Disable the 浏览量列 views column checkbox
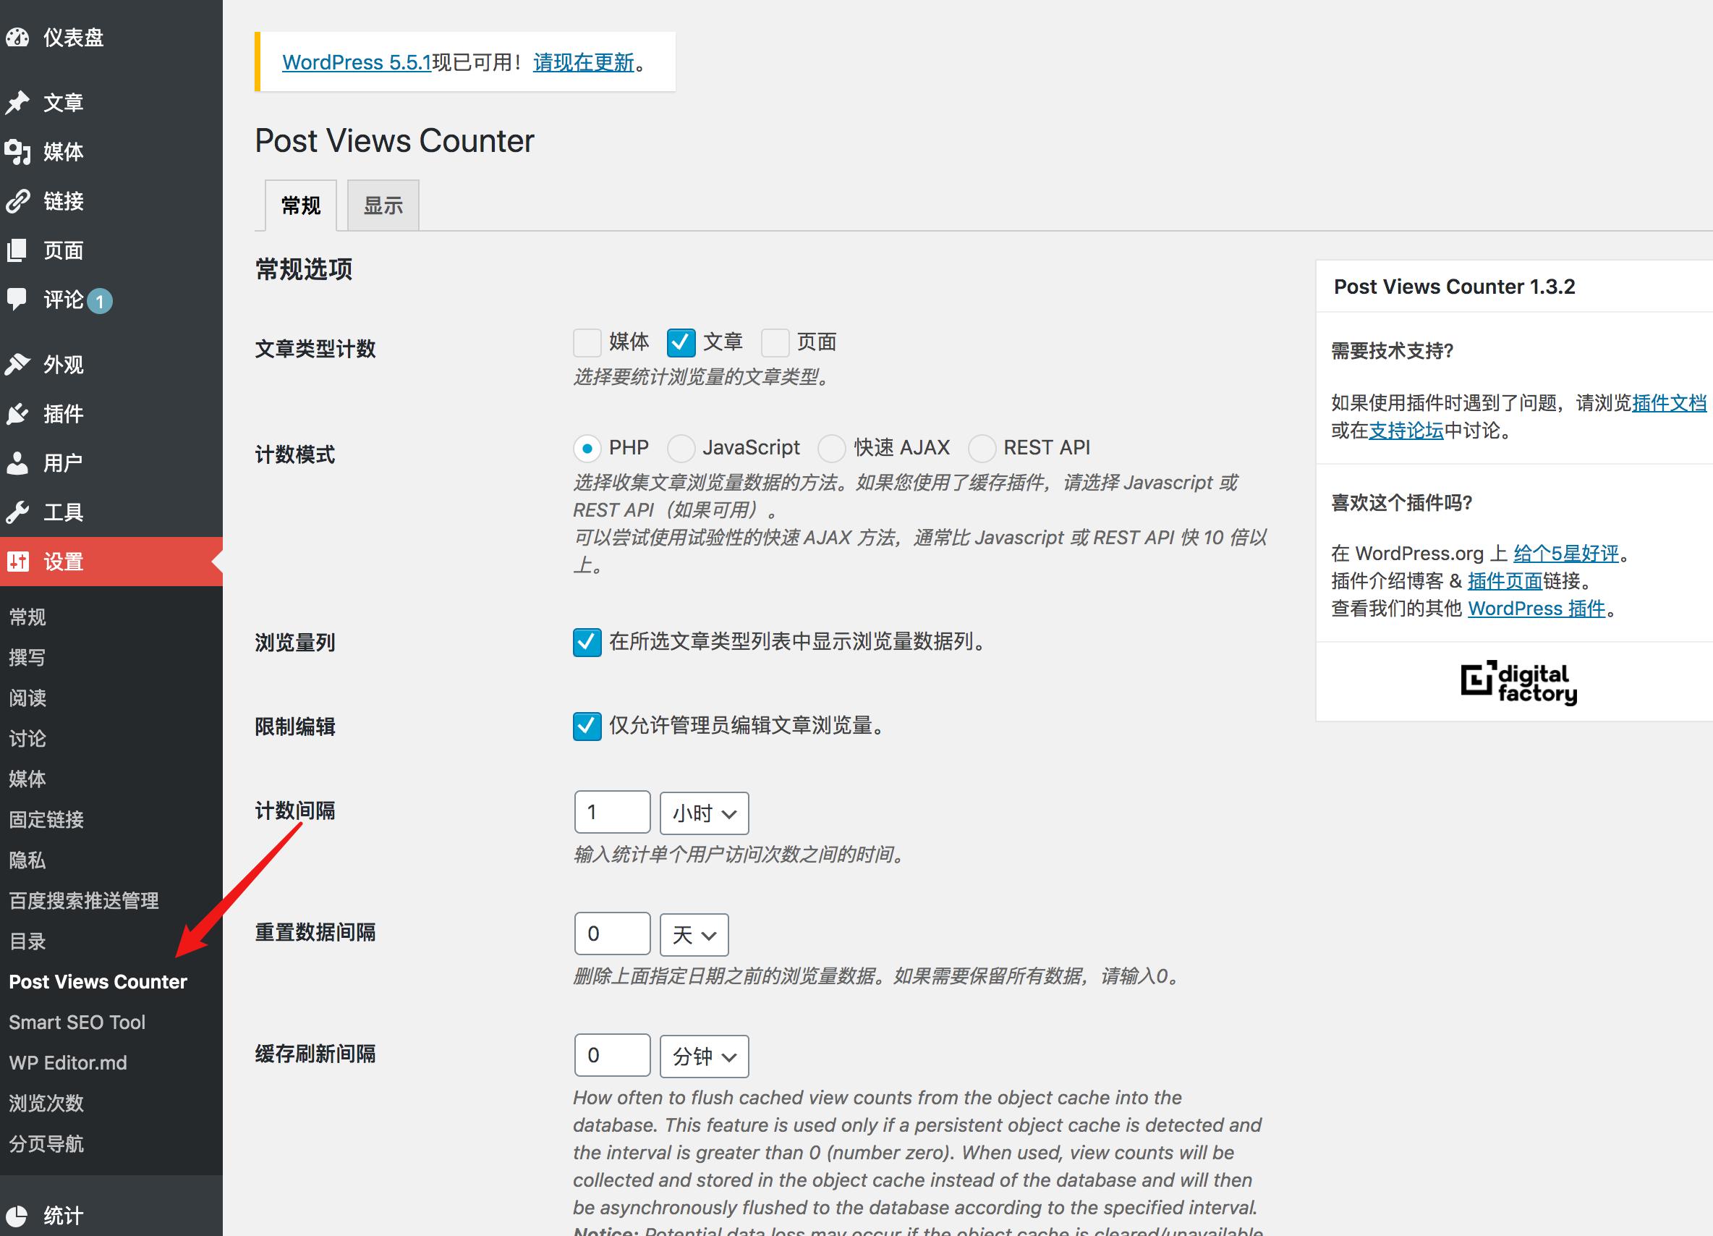Viewport: 1713px width, 1236px height. [587, 643]
